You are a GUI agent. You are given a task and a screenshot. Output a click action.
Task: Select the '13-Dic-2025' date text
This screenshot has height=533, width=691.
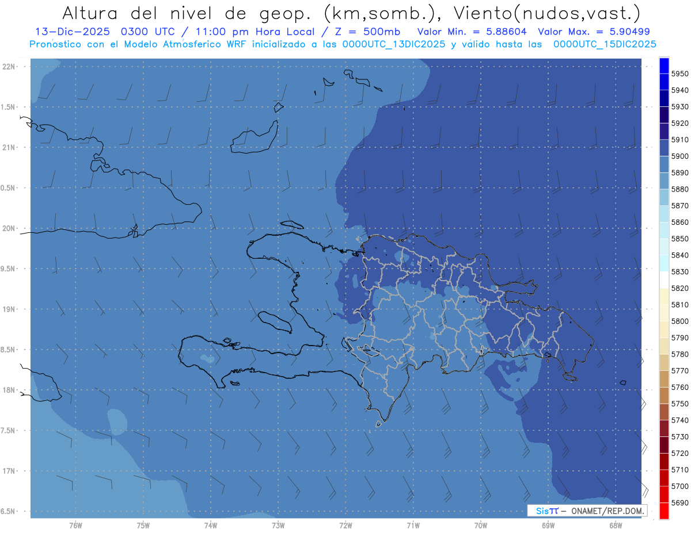coord(74,32)
